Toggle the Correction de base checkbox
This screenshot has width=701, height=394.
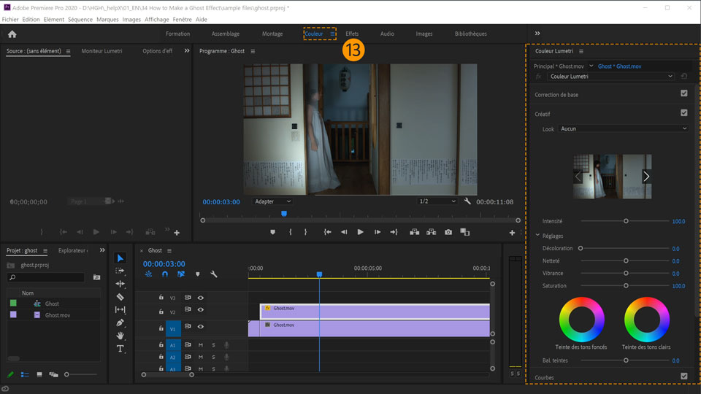coord(683,94)
